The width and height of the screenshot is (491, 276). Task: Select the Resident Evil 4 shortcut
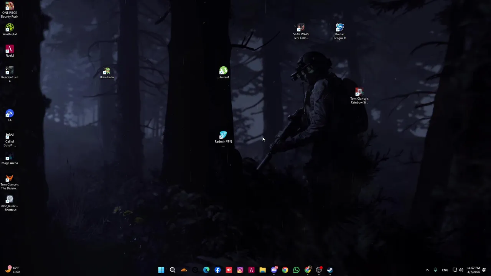coord(10,74)
